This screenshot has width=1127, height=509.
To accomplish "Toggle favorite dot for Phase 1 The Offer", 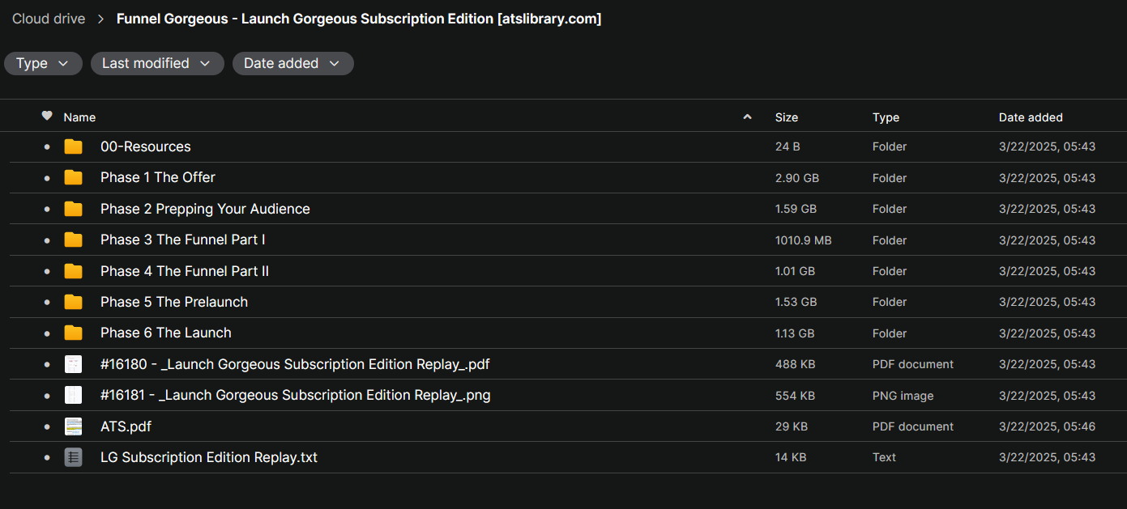I will (47, 178).
